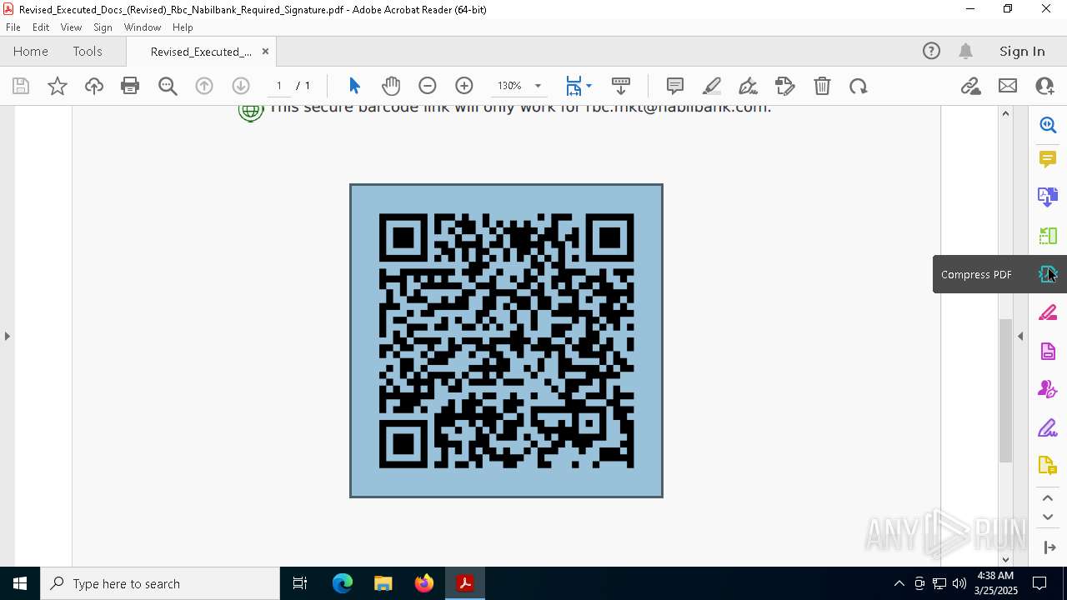
Task: Select the Hand pan tool
Action: 391,86
